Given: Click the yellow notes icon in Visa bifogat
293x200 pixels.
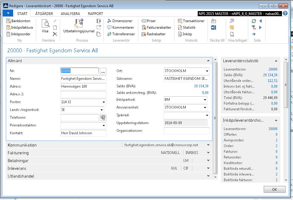Looking at the screenshot, I should point(232,28).
